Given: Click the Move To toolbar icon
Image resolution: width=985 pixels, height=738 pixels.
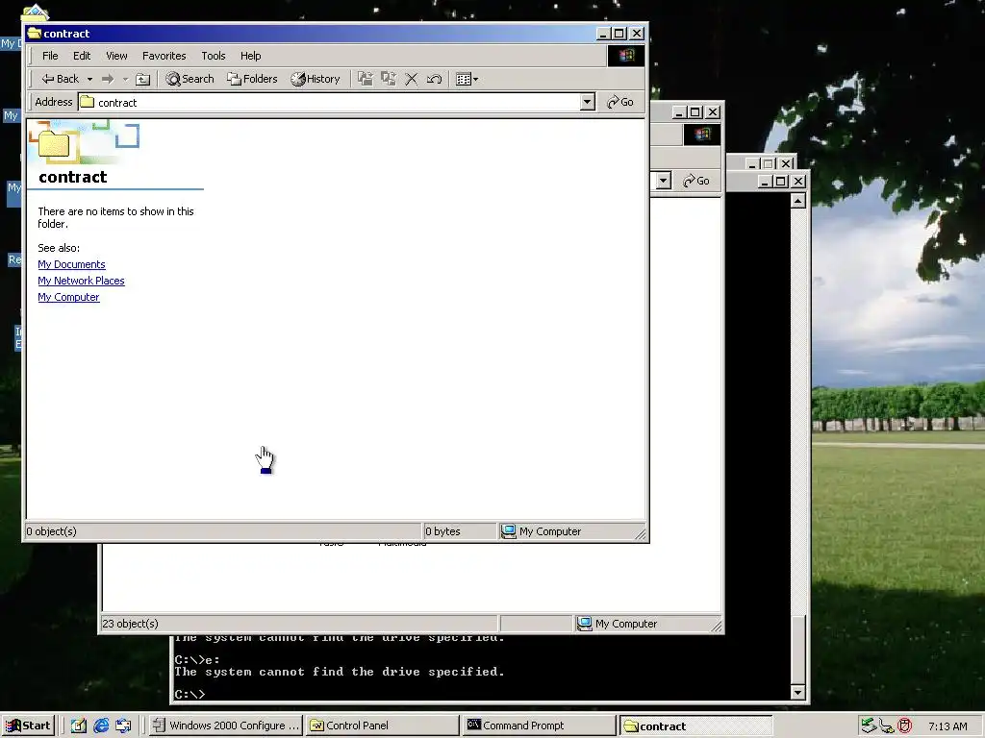Looking at the screenshot, I should [365, 79].
